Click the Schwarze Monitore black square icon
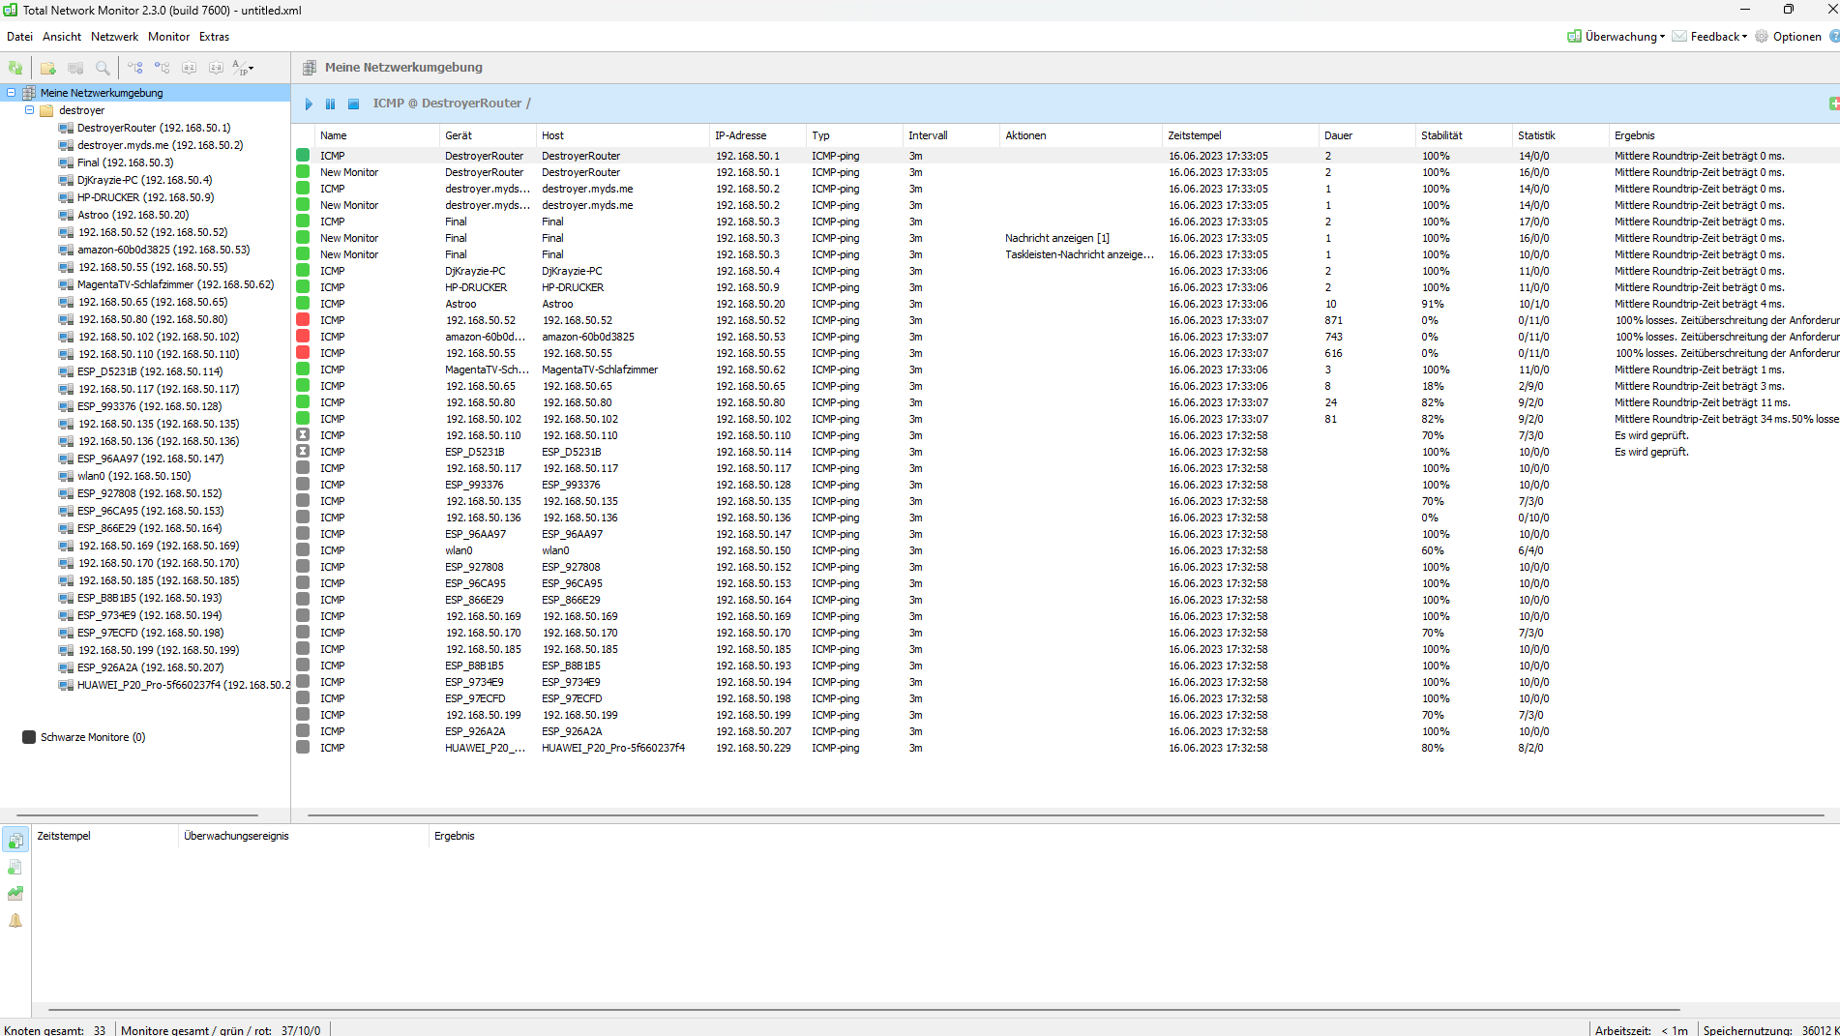The height and width of the screenshot is (1036, 1840). [29, 737]
